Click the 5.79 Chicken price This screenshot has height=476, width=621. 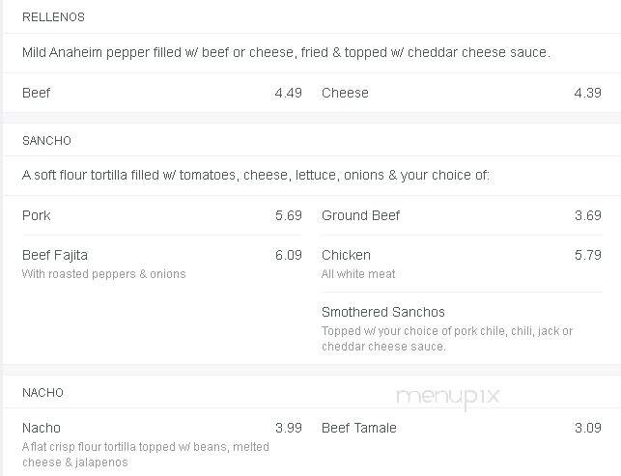pyautogui.click(x=588, y=255)
